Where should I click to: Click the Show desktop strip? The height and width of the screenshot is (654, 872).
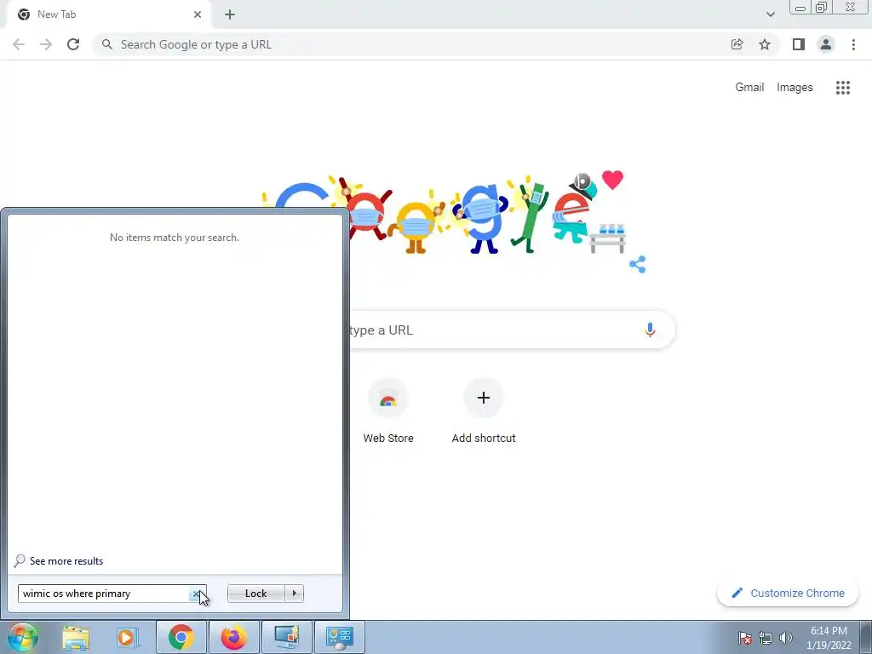[x=866, y=637]
